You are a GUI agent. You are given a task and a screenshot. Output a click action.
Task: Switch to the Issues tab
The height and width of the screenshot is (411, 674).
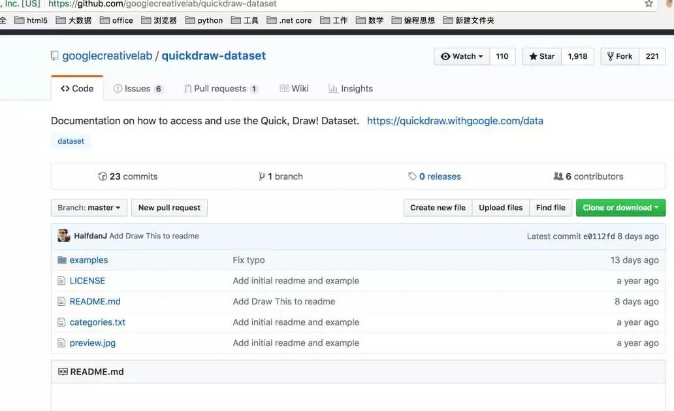pyautogui.click(x=137, y=89)
